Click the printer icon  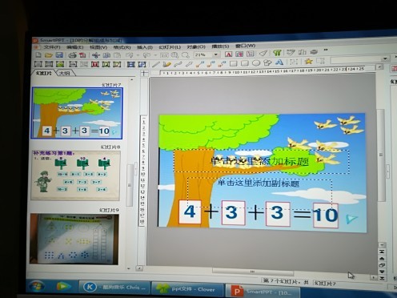(73, 55)
